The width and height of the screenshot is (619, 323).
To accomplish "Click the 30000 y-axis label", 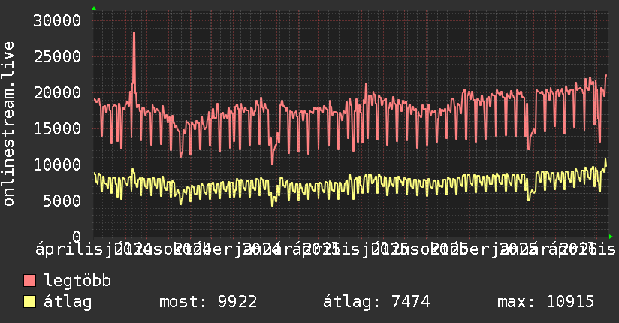I will [x=57, y=20].
